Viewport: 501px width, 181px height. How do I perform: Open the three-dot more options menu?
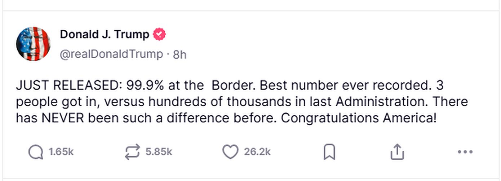tap(465, 152)
